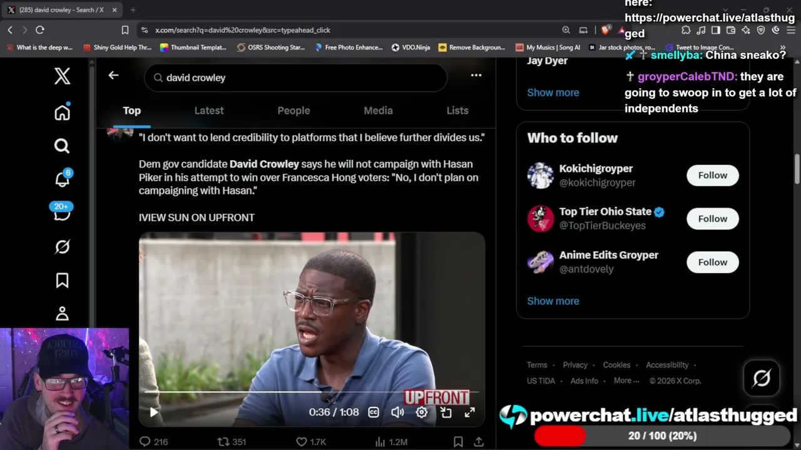Open the Terms footer link
Viewport: 801px width, 450px height.
pyautogui.click(x=537, y=365)
